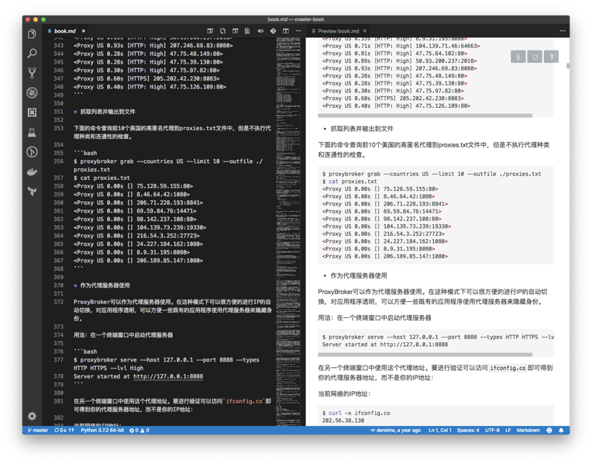Select Python 3.7.2 64-bit interpreter in status bar
The width and height of the screenshot is (592, 464).
click(102, 431)
